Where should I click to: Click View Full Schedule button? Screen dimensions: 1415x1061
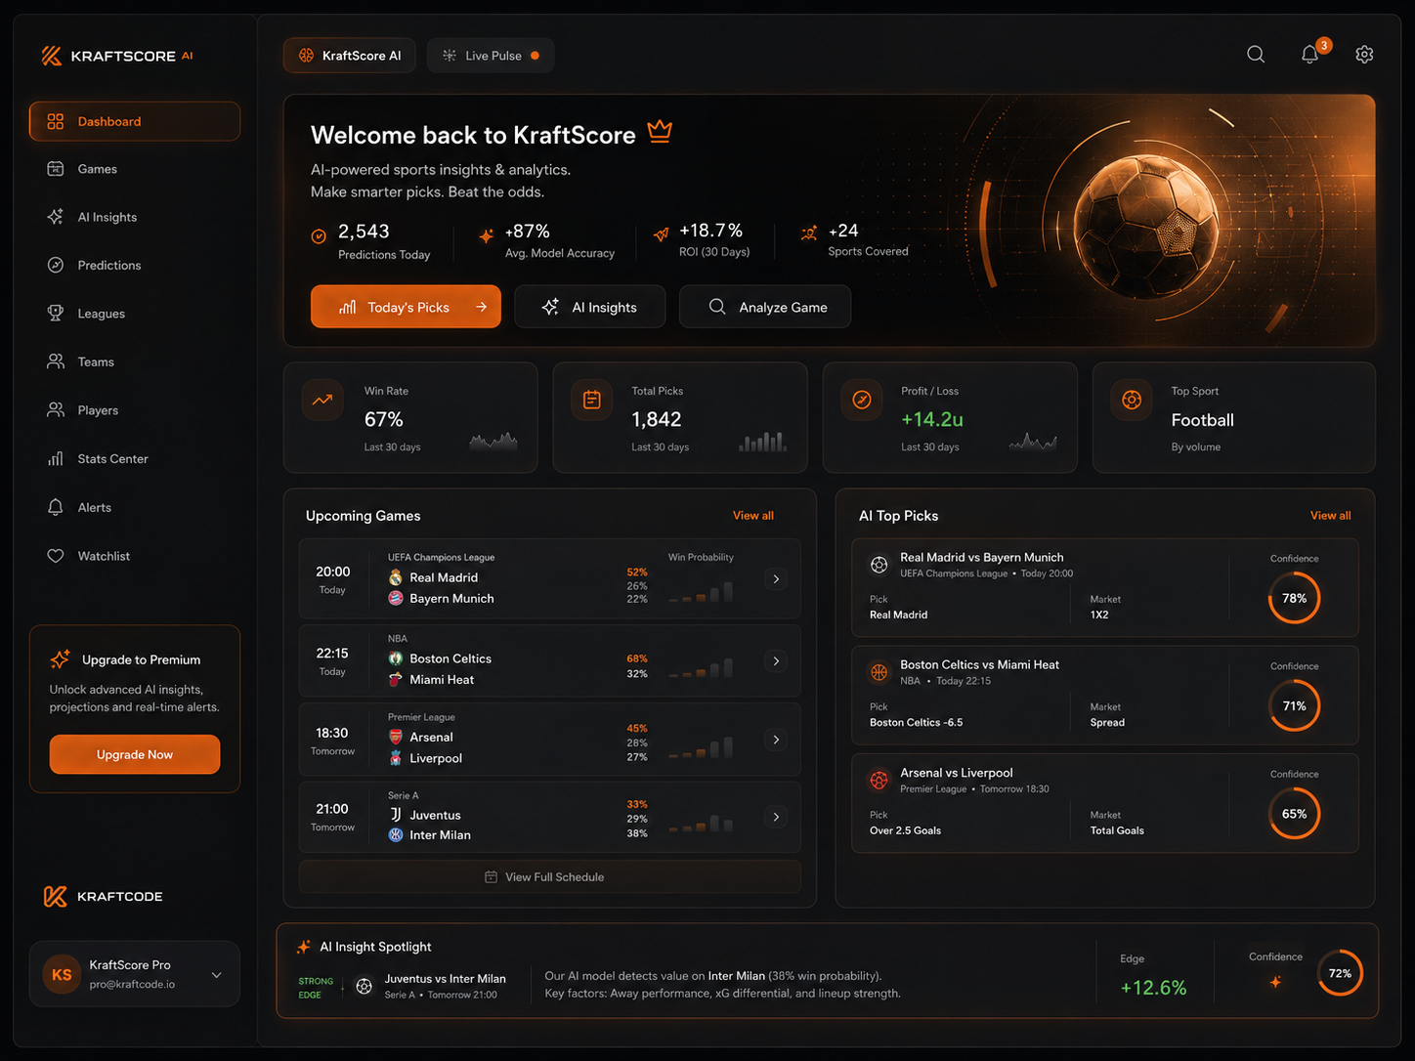pos(550,877)
